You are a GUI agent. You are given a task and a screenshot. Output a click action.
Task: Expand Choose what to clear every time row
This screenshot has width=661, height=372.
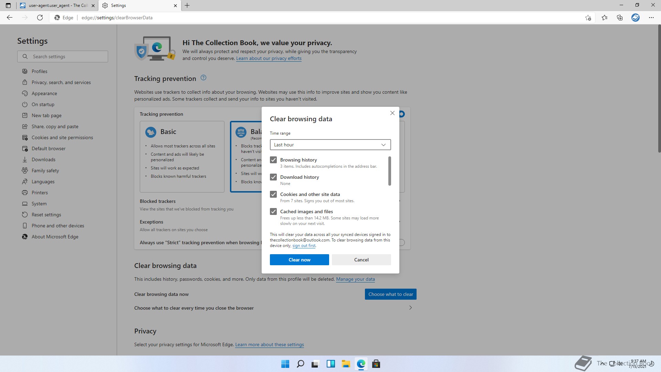410,308
